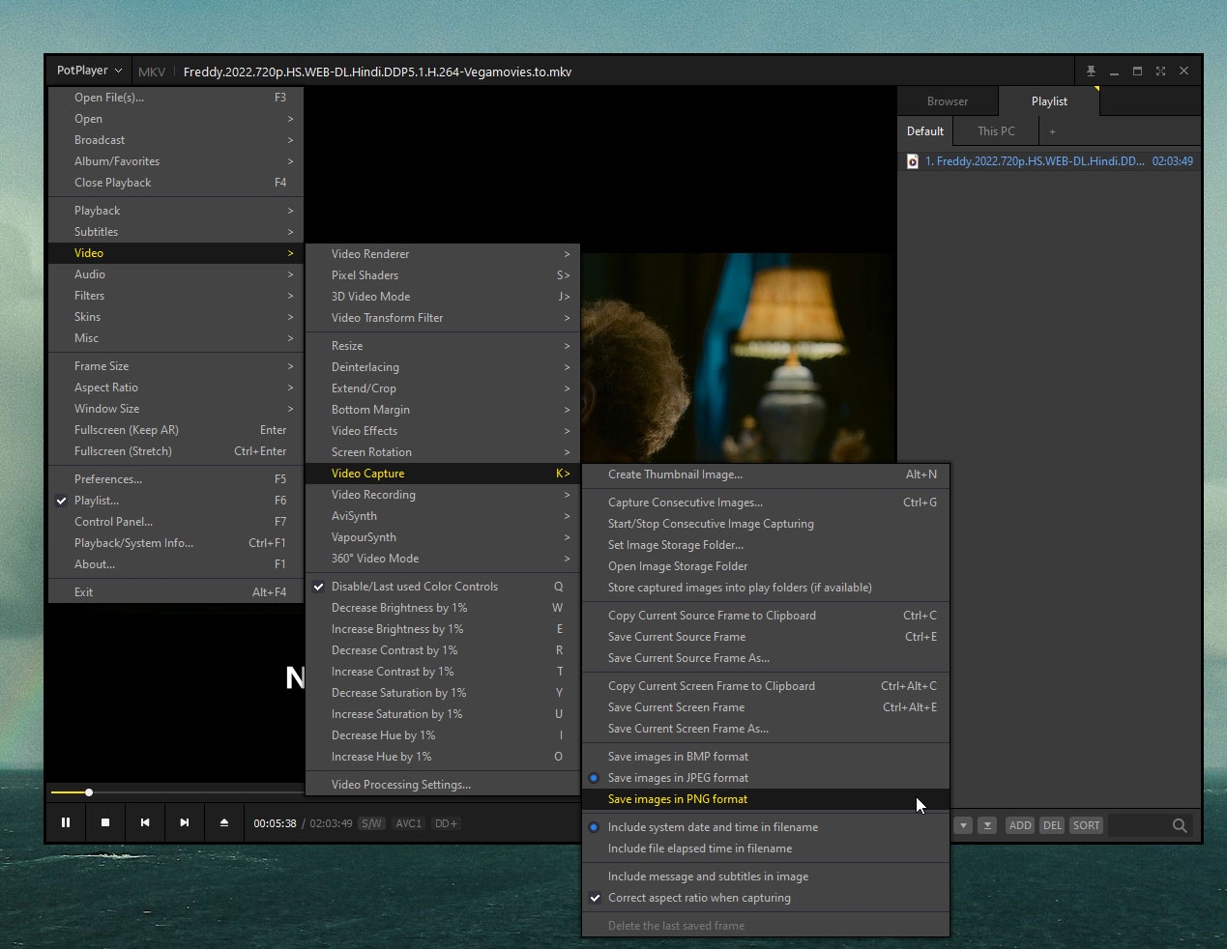Expand the Subtitles submenu
1227x949 pixels.
point(96,231)
